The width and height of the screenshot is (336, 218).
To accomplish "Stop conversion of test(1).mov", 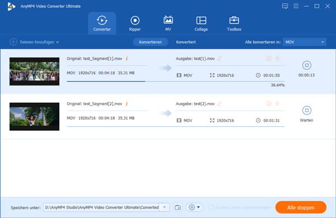I will 307,65.
